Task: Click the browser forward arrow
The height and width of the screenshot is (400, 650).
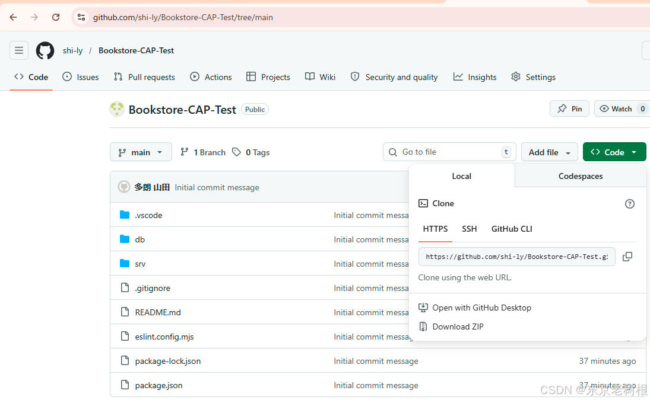Action: [x=34, y=17]
